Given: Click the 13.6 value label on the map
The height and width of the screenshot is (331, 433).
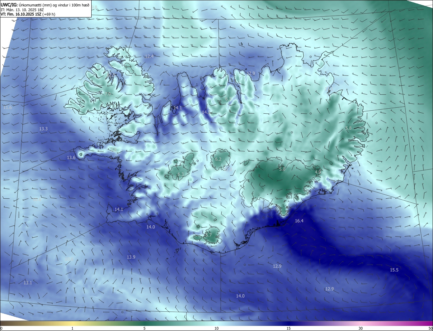Looking at the screenshot, I should [x=71, y=157].
